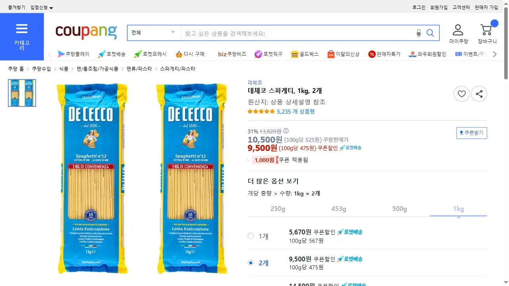Open the 카테고리 hamburger menu

[x=22, y=37]
